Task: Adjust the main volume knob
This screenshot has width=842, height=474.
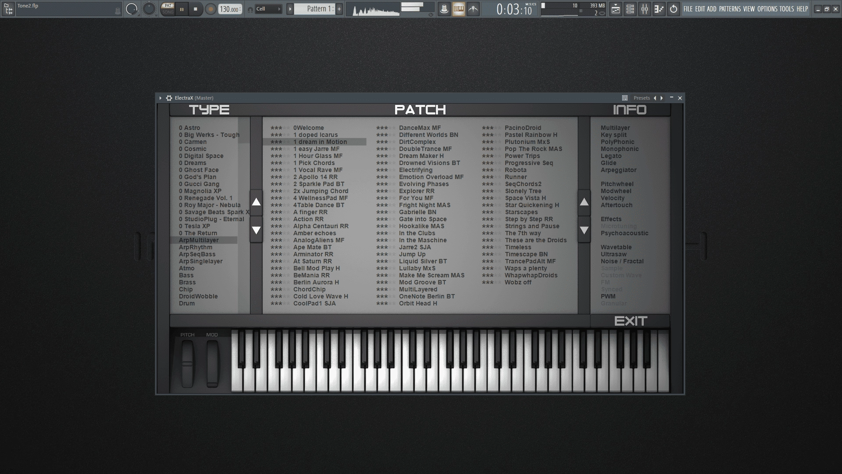Action: (x=132, y=9)
